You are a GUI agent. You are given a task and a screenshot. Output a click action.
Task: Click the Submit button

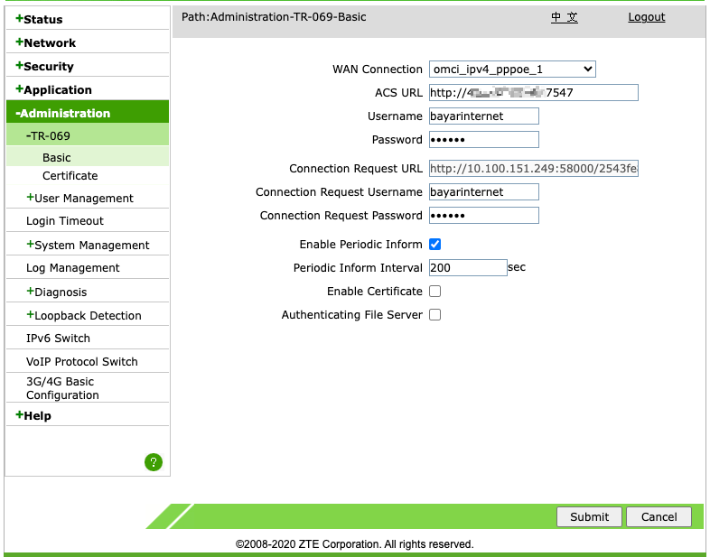[589, 517]
